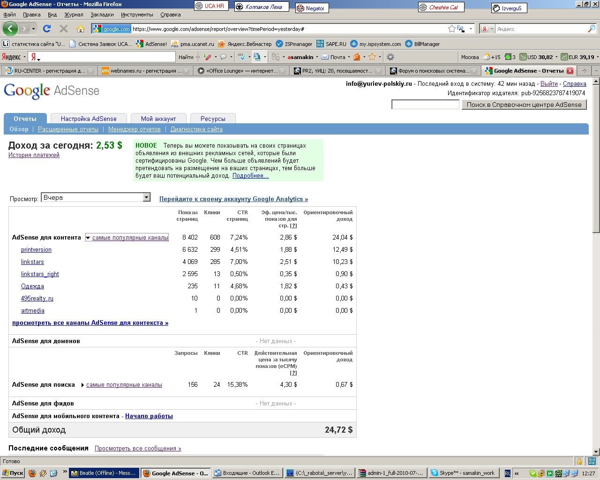Go to the home page via house icon
The width and height of the screenshot is (600, 480).
coord(81,29)
